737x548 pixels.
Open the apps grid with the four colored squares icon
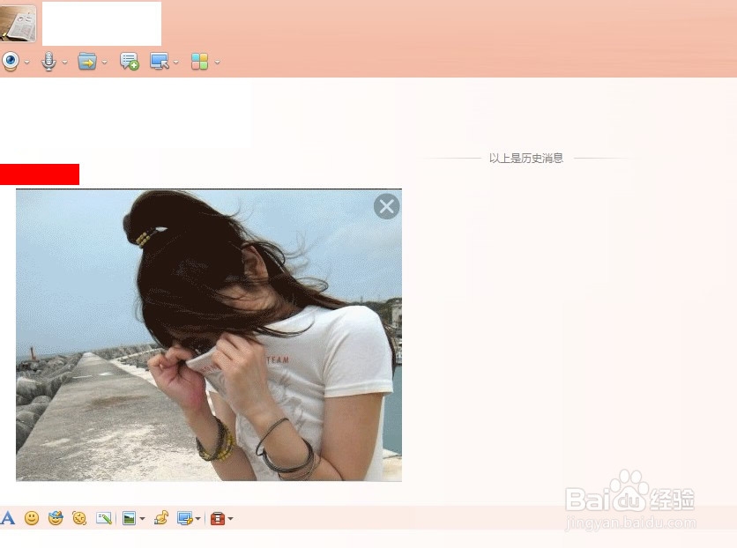[x=200, y=61]
